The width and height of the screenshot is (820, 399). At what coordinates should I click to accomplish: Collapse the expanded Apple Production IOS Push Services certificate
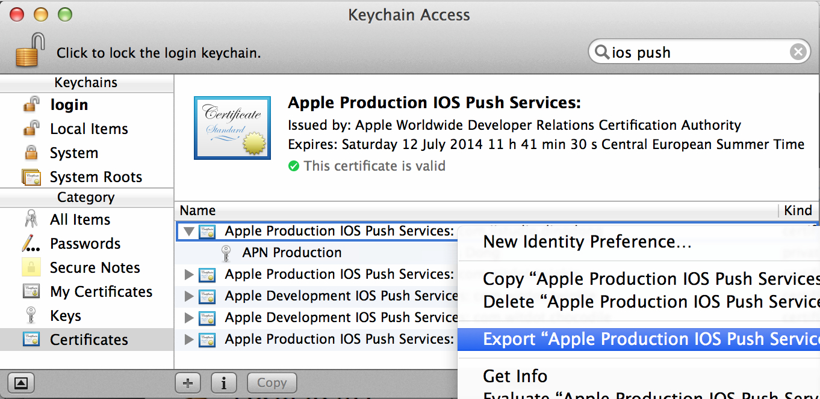tap(189, 231)
